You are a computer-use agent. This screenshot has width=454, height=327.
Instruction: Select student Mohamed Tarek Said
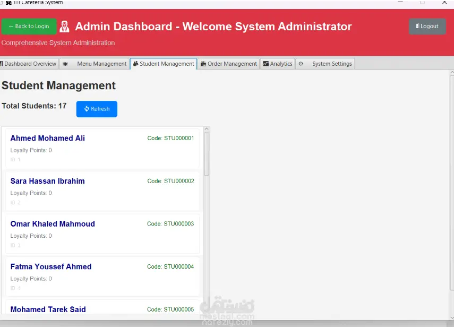click(x=102, y=307)
